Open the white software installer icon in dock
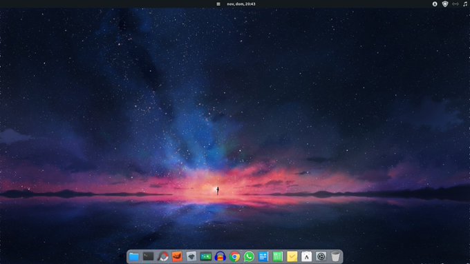The image size is (470, 264). tap(306, 256)
